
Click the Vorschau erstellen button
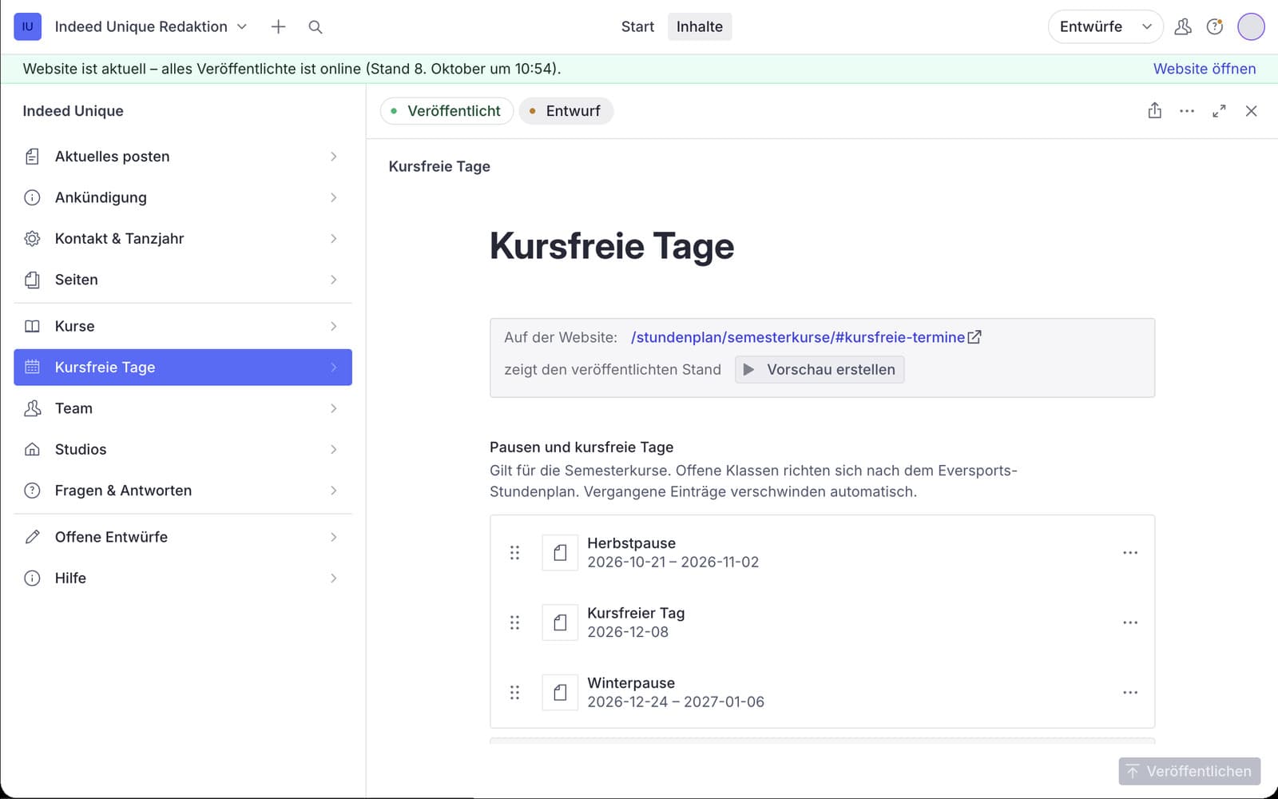[x=820, y=370]
